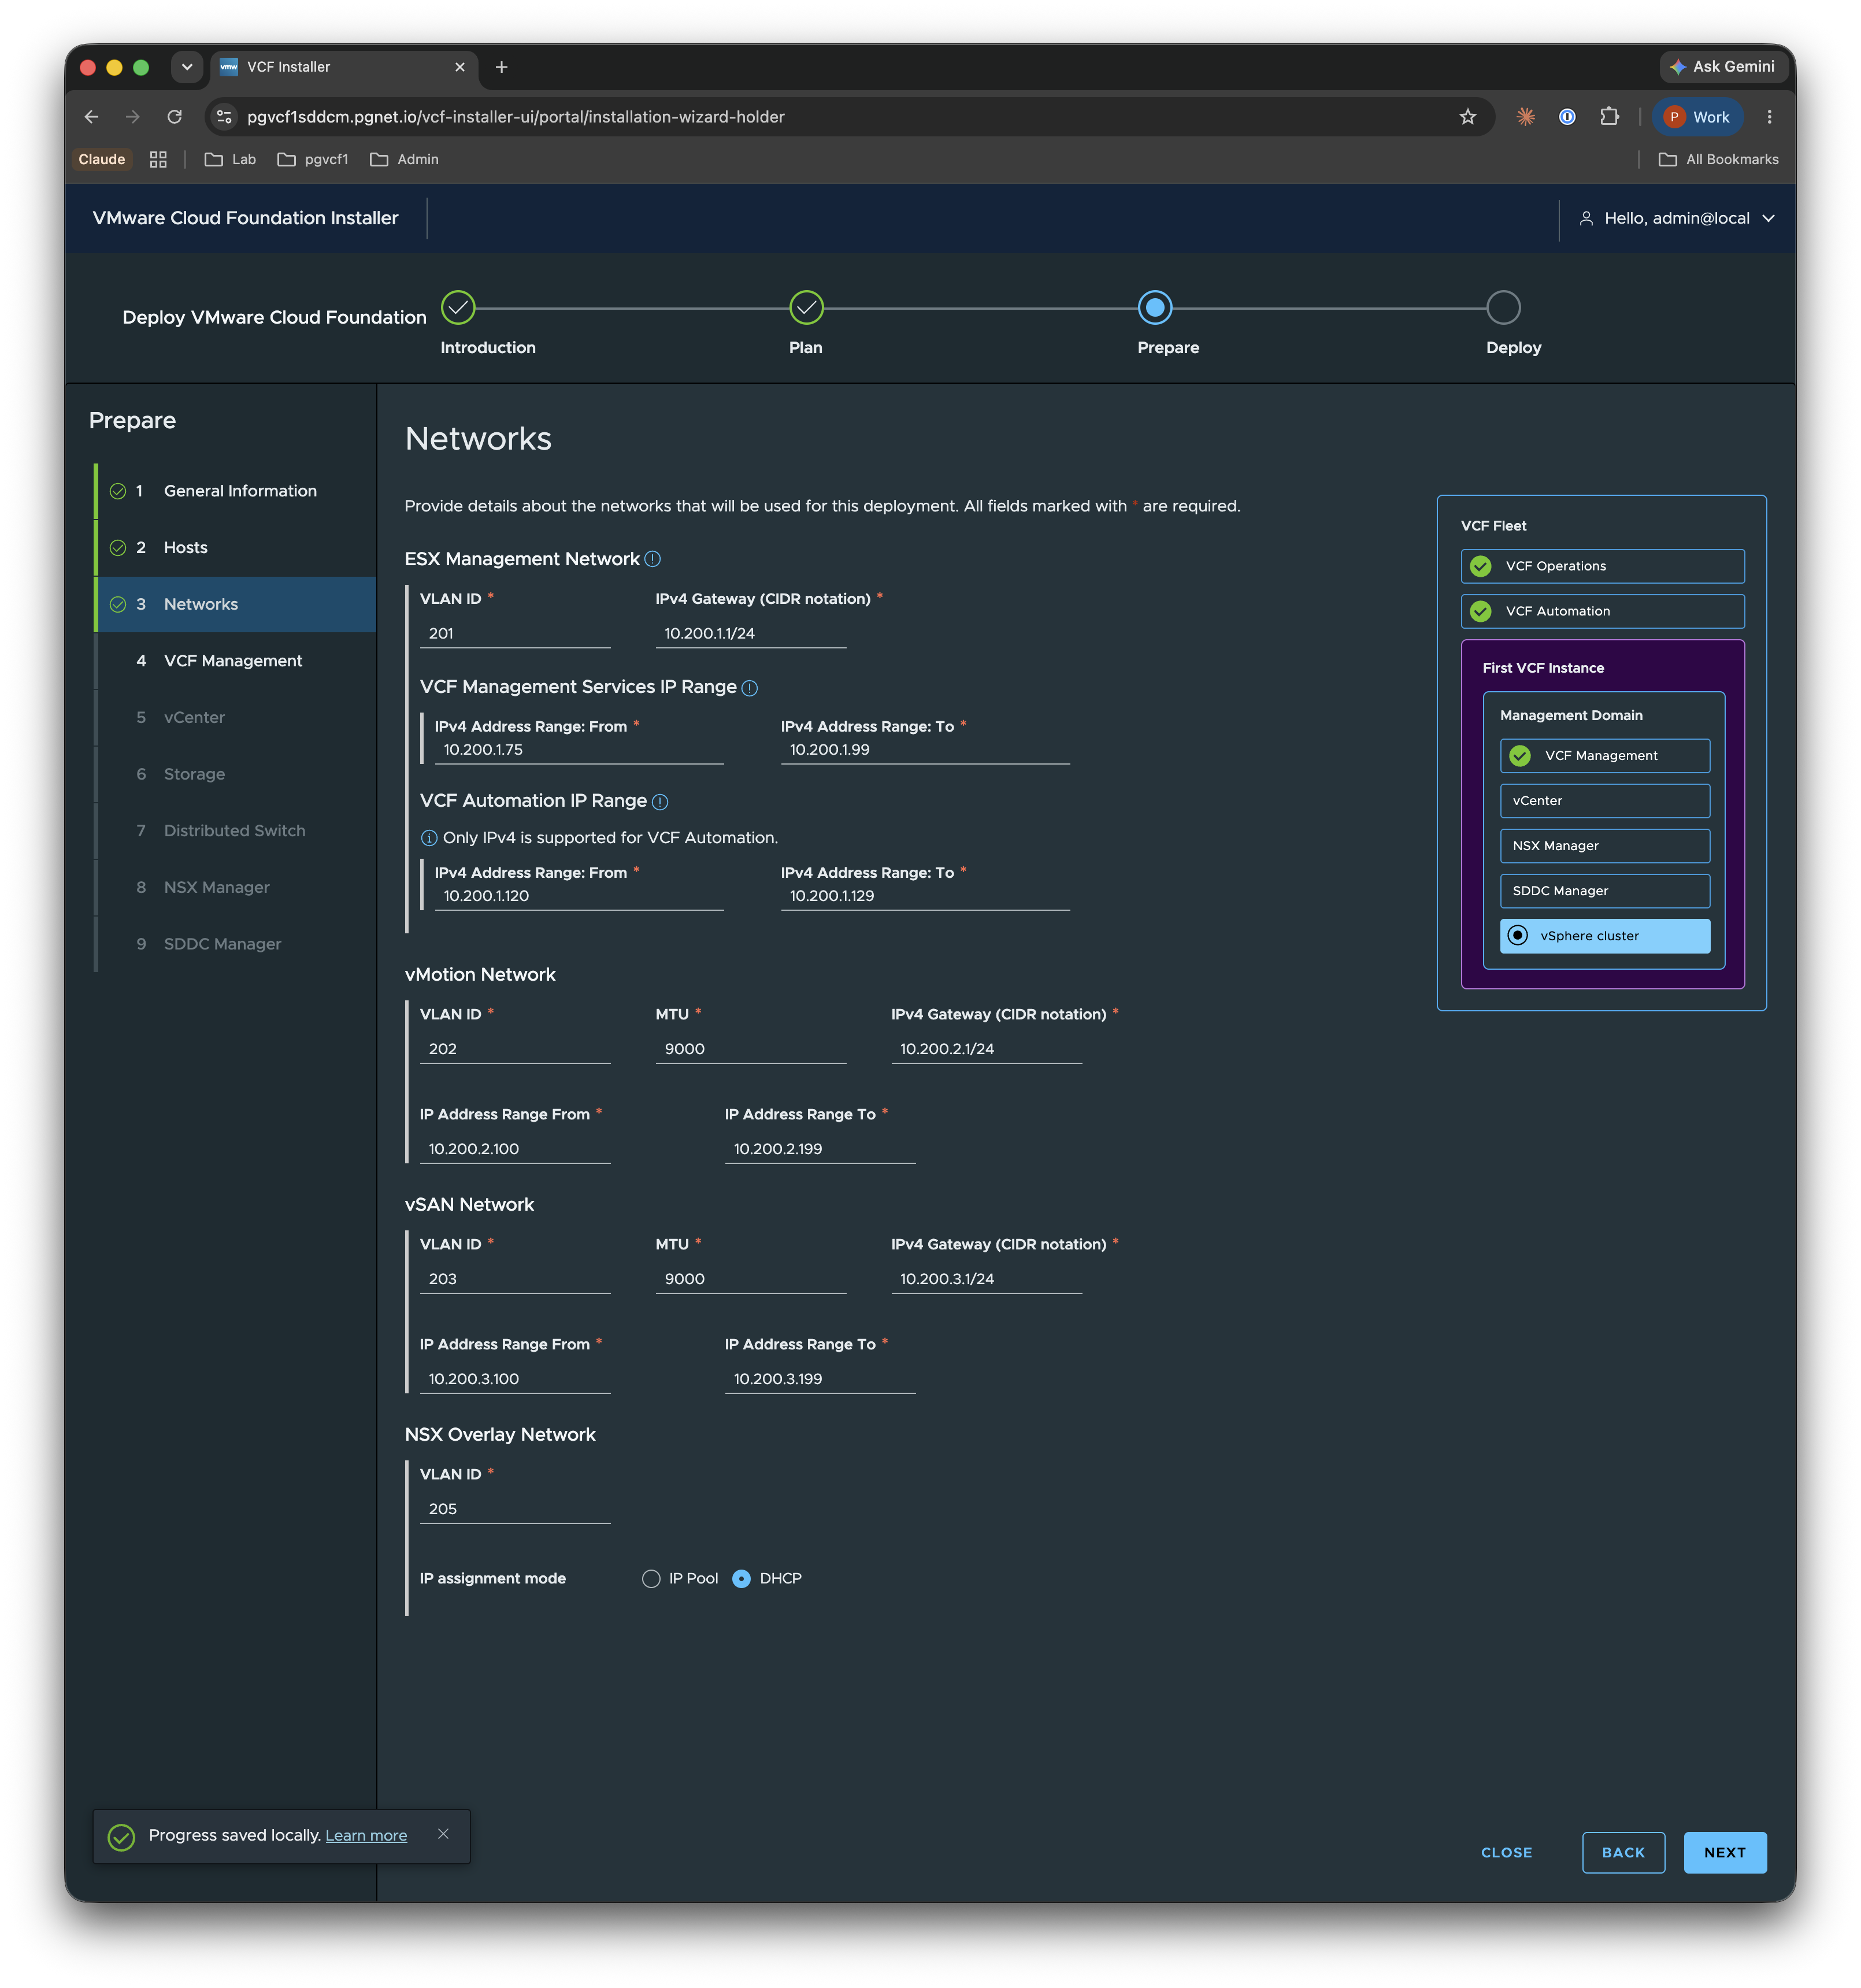Click the browser address bar URL

coord(516,117)
